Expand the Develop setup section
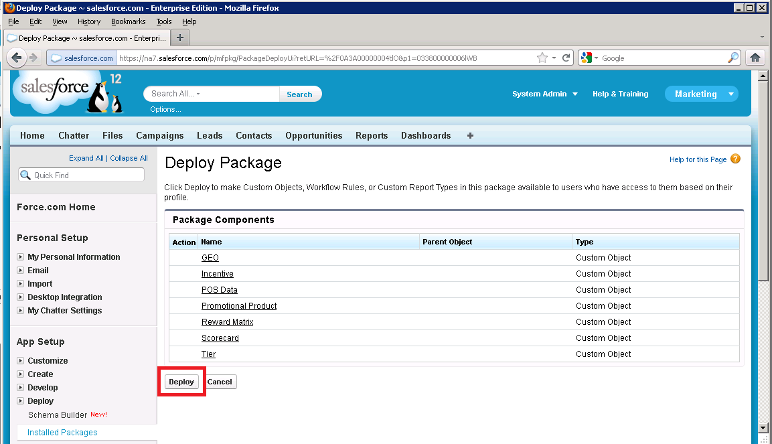The width and height of the screenshot is (772, 444). (x=21, y=388)
